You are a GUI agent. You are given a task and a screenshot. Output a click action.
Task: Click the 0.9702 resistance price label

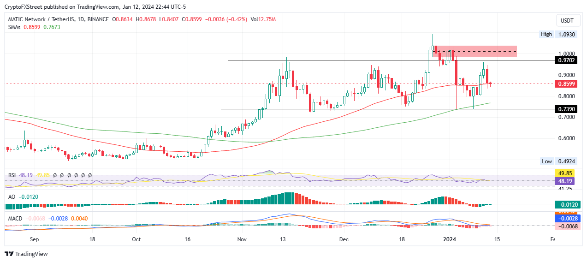566,60
